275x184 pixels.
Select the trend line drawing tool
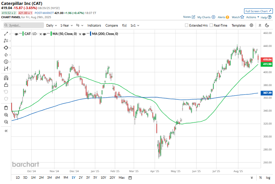point(6,34)
